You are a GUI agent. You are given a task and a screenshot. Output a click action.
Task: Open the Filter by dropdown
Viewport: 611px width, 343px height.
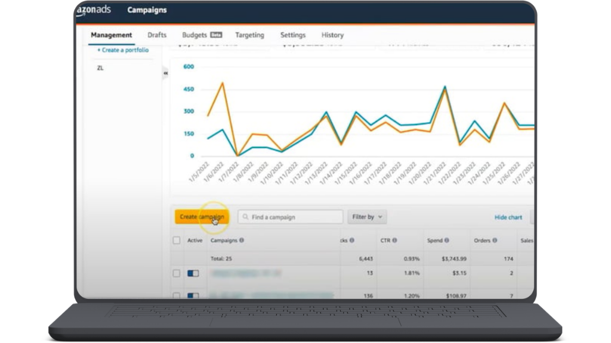point(367,217)
